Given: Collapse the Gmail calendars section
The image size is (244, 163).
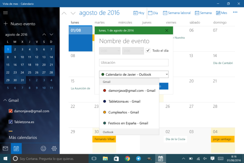Looking at the screenshot, I should pos(5,100).
